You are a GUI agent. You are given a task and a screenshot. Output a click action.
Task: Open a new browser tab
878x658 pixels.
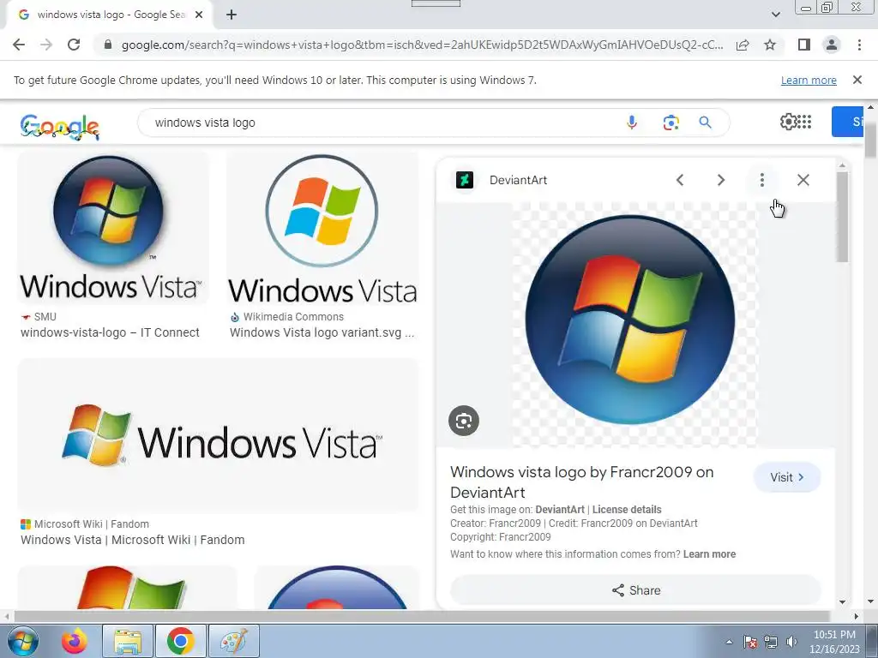point(232,15)
